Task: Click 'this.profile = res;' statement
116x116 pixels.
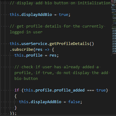Action: point(37,55)
